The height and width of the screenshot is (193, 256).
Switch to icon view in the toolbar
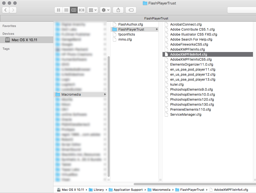[x=58, y=10]
